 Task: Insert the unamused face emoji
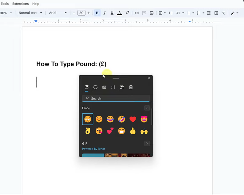88,119
